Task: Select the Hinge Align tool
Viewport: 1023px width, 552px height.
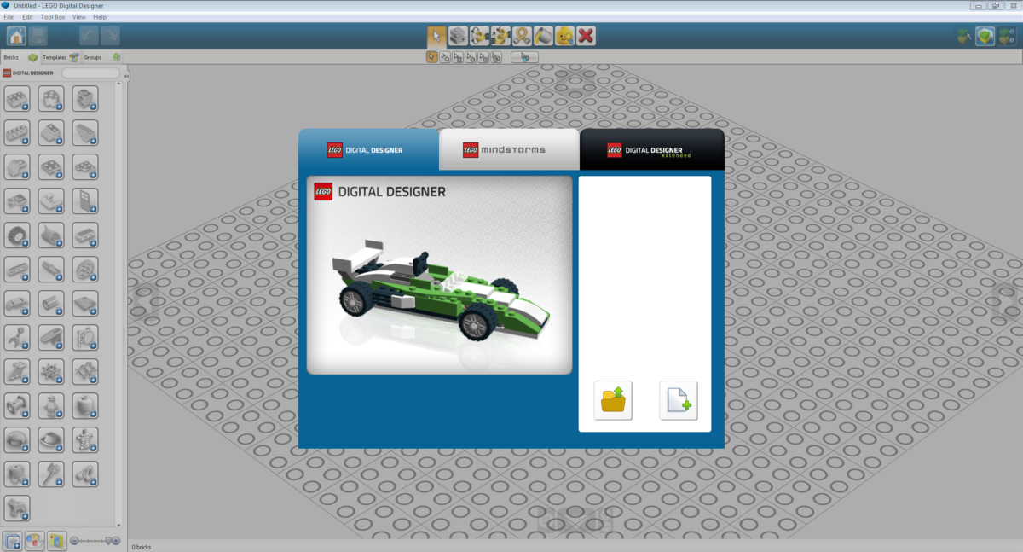Action: point(500,36)
